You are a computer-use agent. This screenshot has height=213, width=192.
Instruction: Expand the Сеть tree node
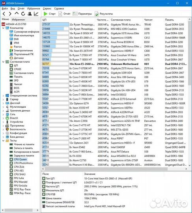coord(3,114)
